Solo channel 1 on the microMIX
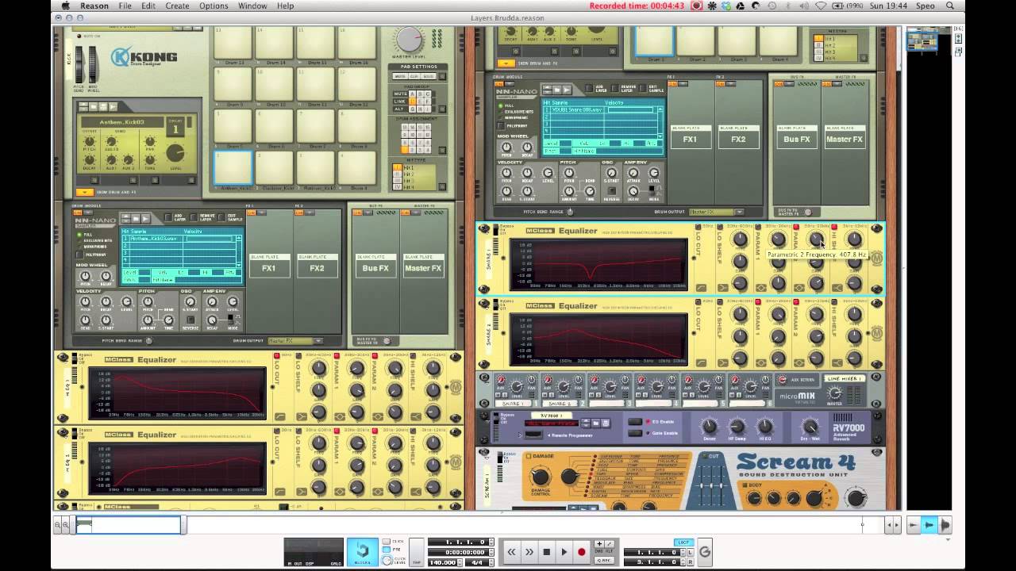This screenshot has height=571, width=1016. pos(504,395)
